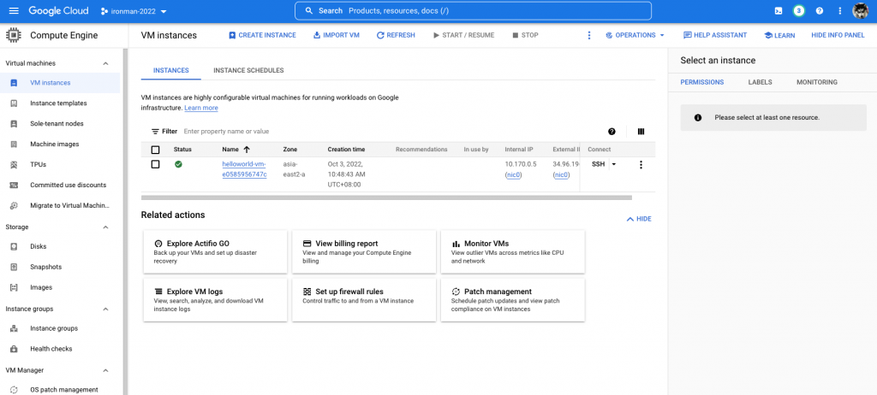Image resolution: width=877 pixels, height=395 pixels.
Task: Select the Instances tab
Action: [170, 70]
